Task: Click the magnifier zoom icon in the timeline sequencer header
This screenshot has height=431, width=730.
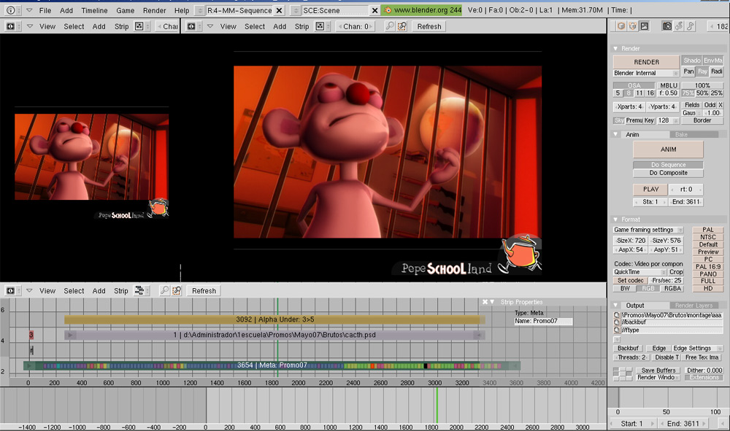Action: click(165, 290)
